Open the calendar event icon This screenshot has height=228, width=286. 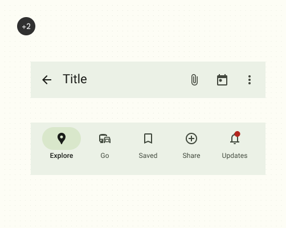(x=222, y=80)
